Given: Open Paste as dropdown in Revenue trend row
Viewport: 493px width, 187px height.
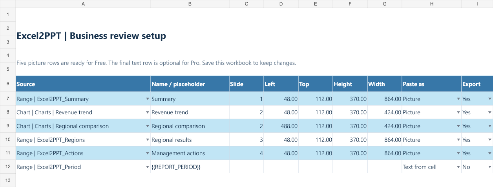Looking at the screenshot, I should pyautogui.click(x=458, y=112).
